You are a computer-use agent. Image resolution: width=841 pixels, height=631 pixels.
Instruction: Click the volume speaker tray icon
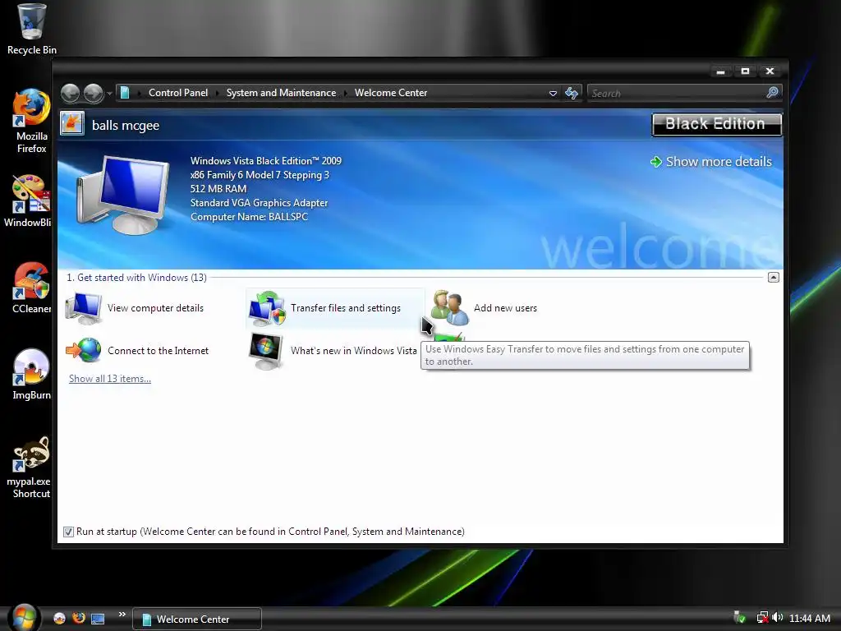777,618
